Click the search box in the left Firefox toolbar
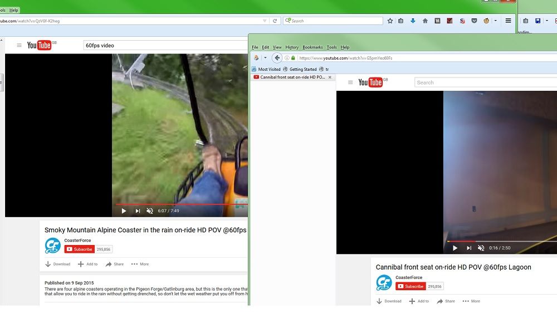 (333, 21)
